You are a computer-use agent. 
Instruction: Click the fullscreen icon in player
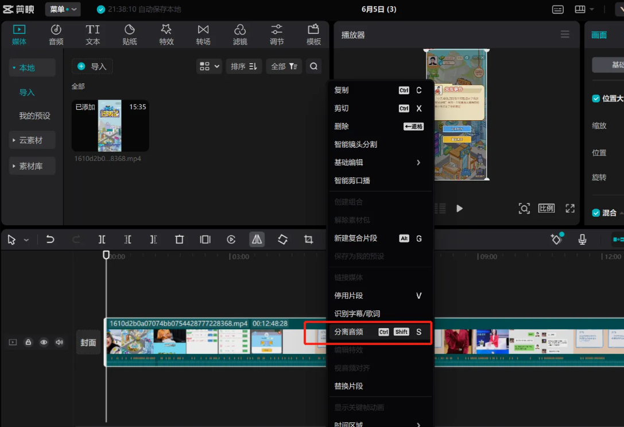tap(569, 209)
